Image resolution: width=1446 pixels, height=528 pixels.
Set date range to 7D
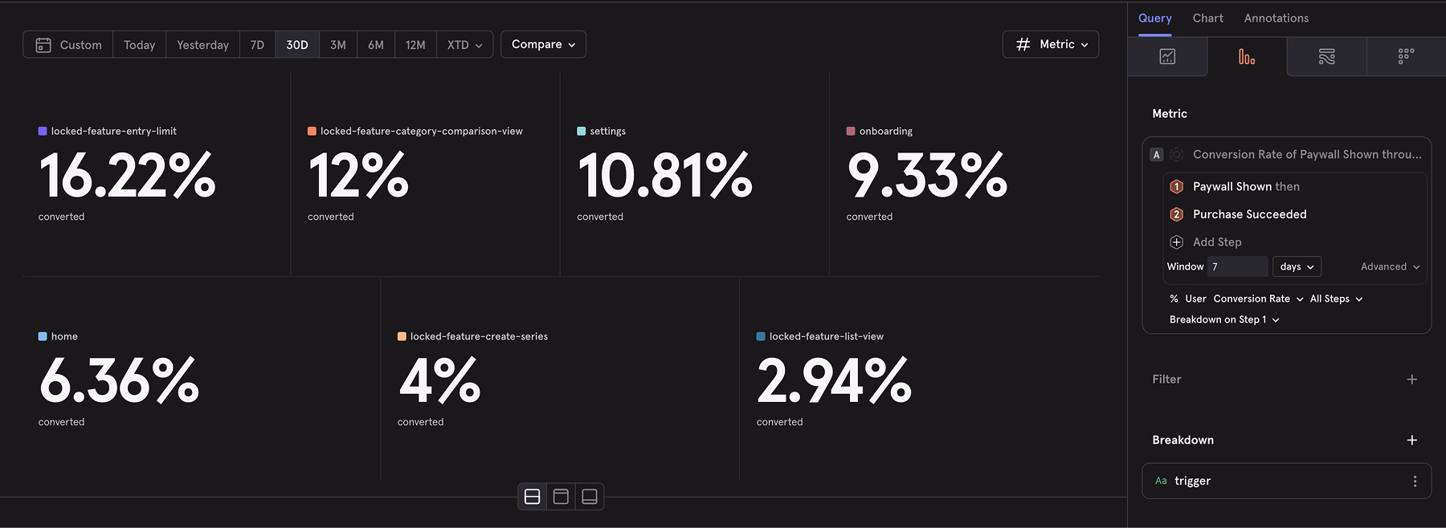click(257, 45)
